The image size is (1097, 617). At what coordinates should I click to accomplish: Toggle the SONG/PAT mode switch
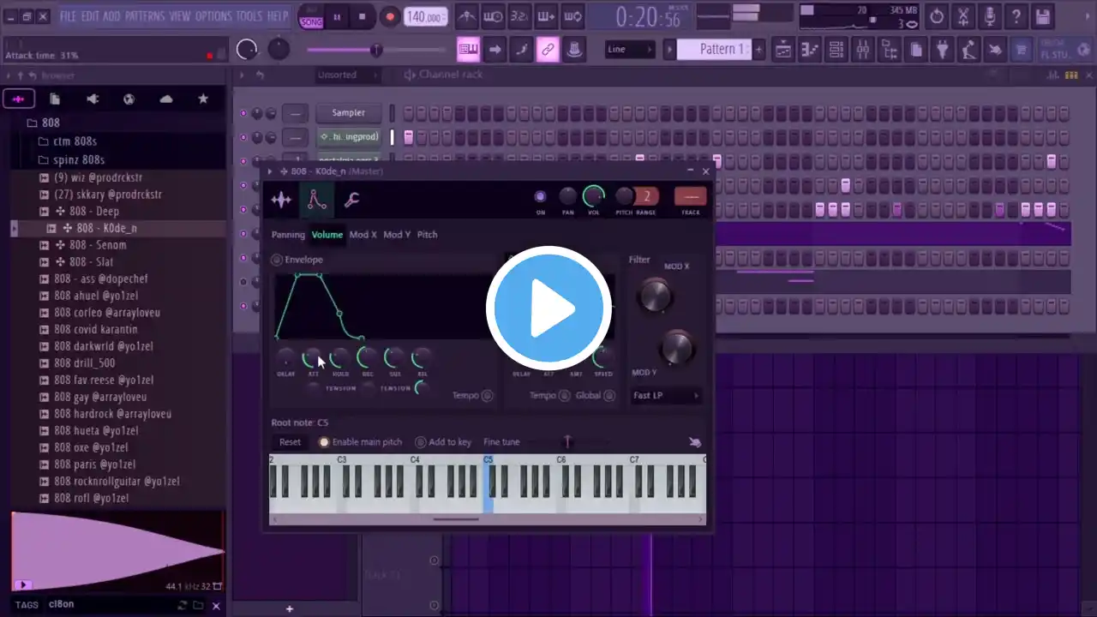tap(311, 17)
